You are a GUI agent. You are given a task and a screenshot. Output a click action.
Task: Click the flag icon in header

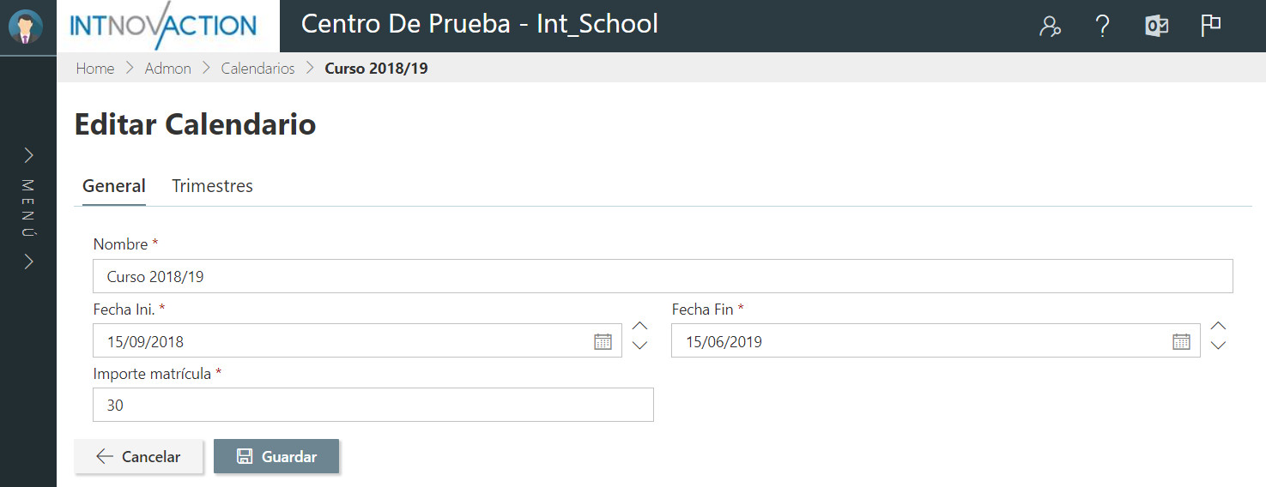(x=1210, y=26)
